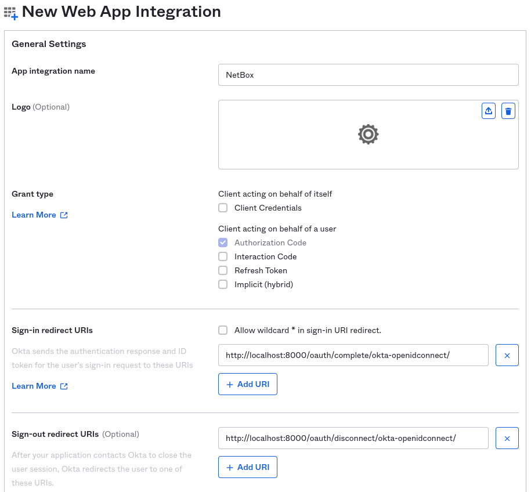Click Add URI under Sign-out redirect URIs
This screenshot has height=492, width=531.
(x=248, y=467)
